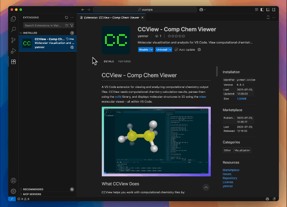
Task: Open the Uninstall dropdown arrow
Action: point(170,50)
